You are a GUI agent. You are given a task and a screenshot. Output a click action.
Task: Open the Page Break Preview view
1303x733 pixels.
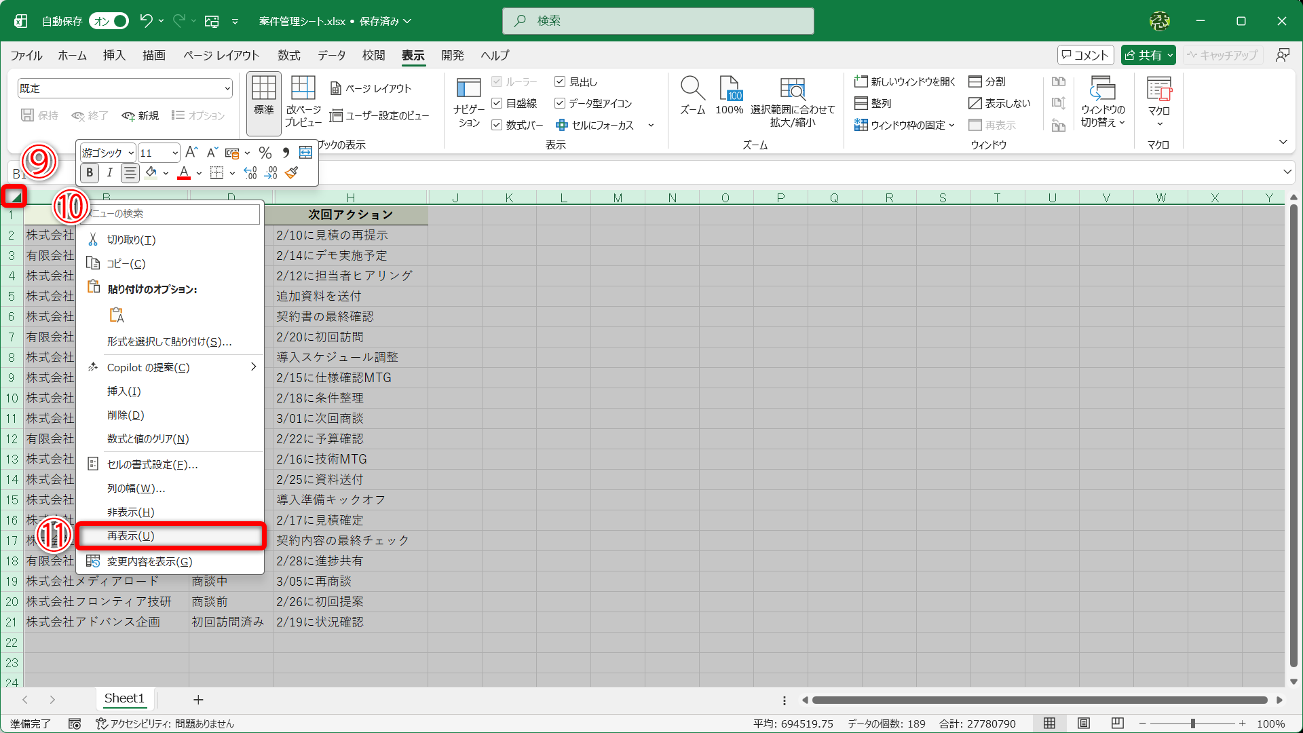[303, 100]
